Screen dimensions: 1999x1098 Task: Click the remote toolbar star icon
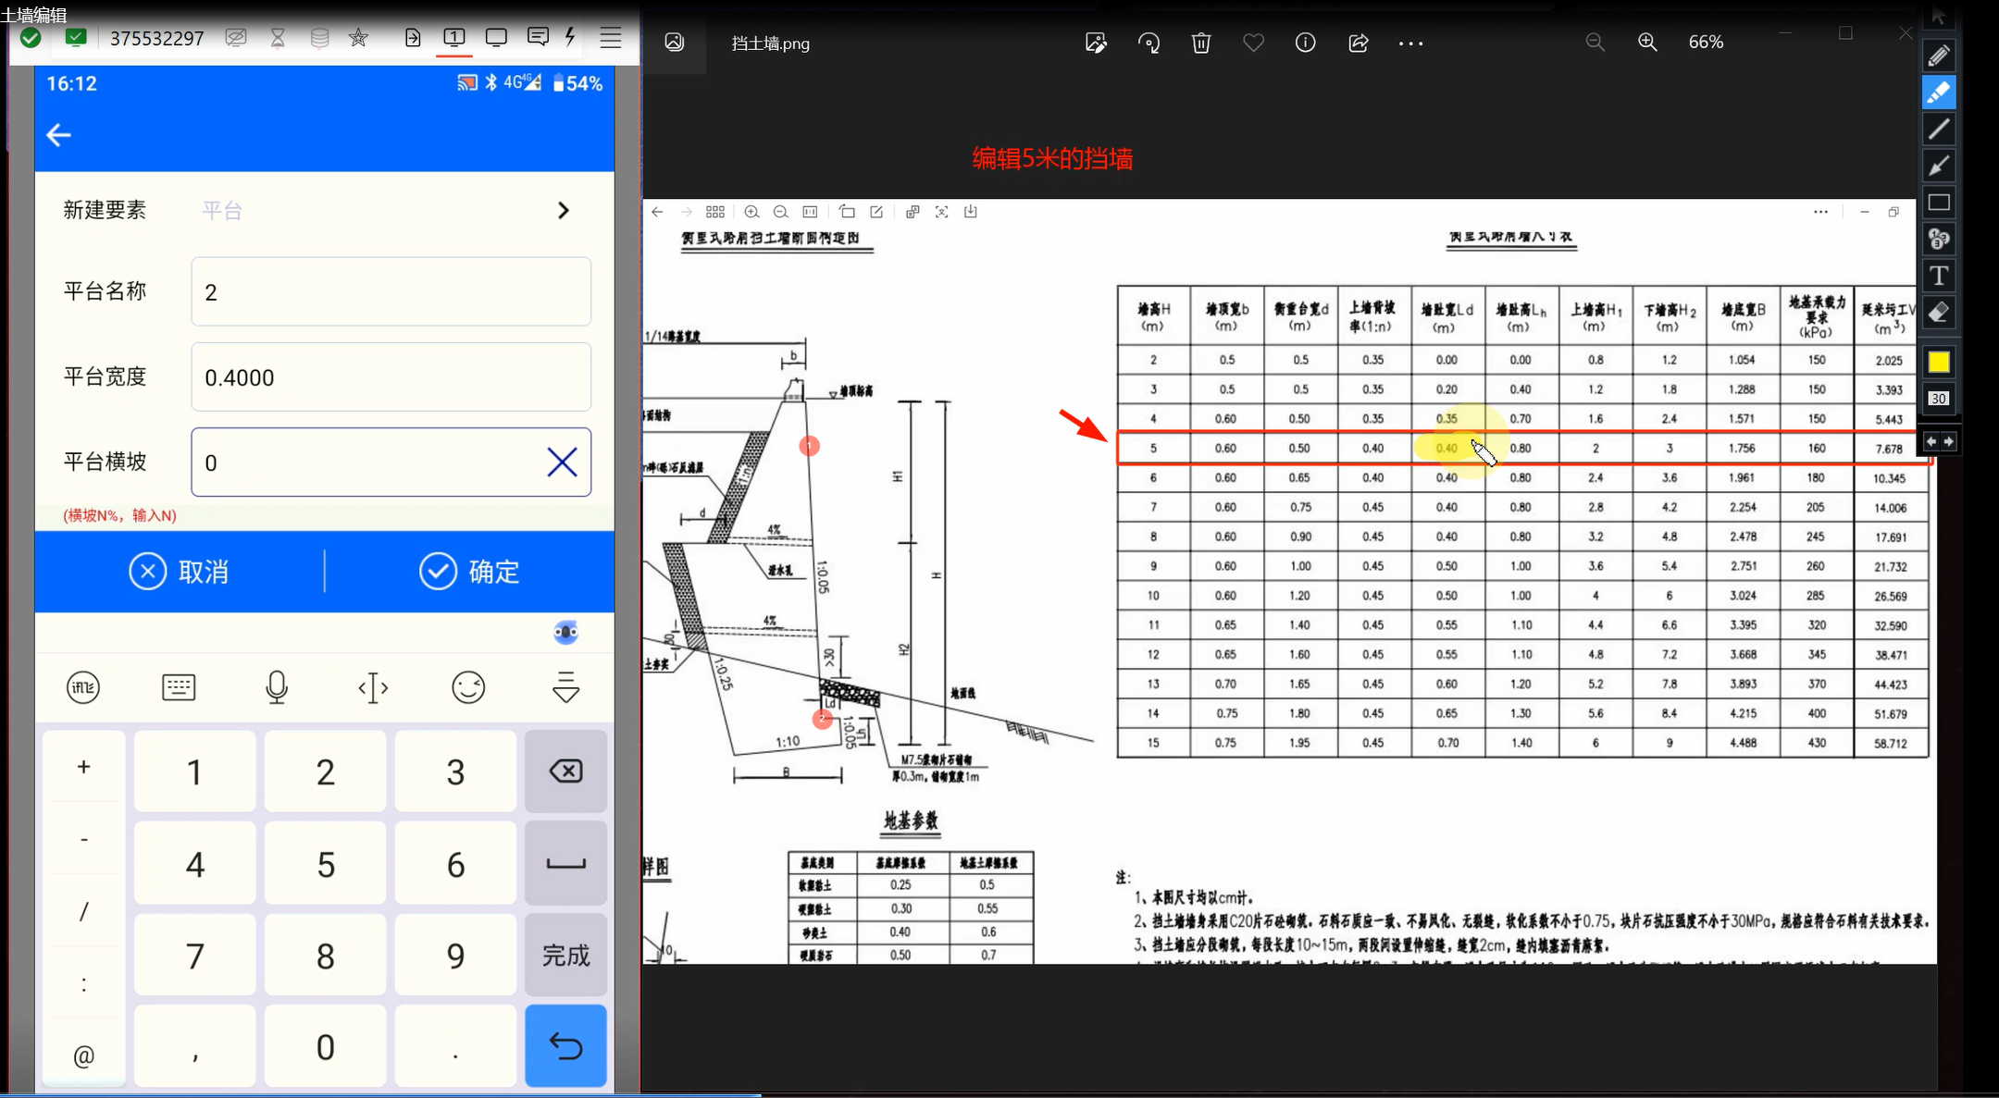[358, 38]
